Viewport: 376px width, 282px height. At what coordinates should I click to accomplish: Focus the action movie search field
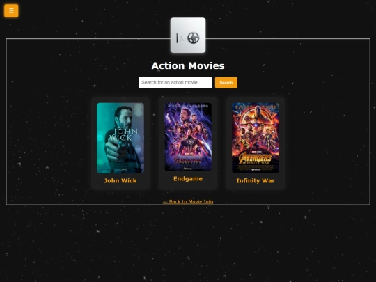pos(175,82)
